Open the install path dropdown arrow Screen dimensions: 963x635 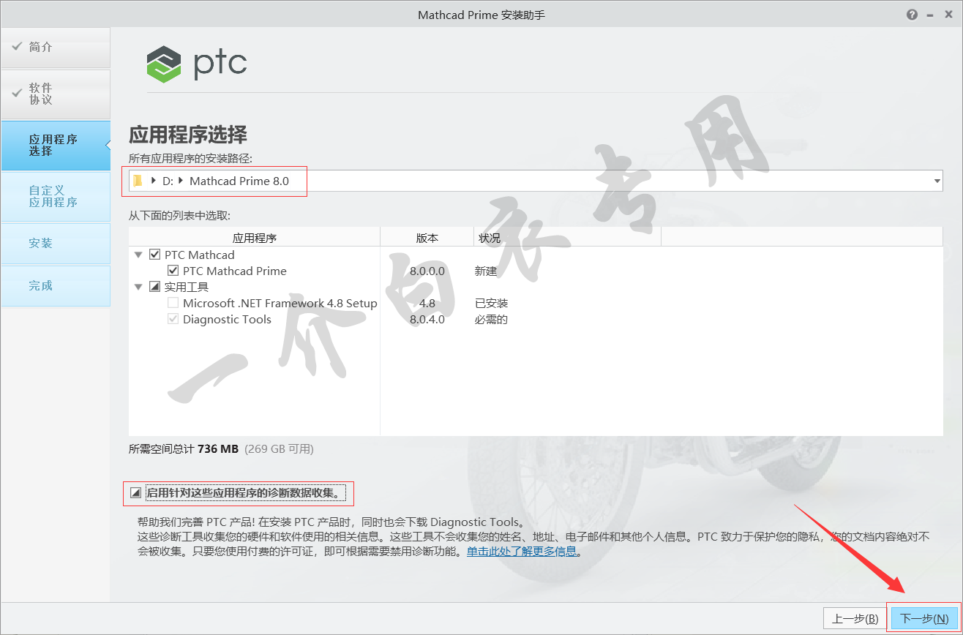[x=937, y=181]
